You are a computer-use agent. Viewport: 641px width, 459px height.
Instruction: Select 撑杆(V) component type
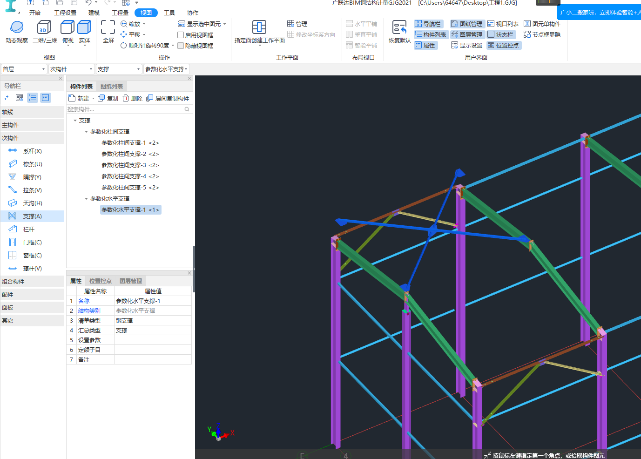coord(32,269)
